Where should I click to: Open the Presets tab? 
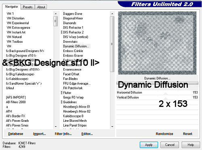(x=27, y=7)
